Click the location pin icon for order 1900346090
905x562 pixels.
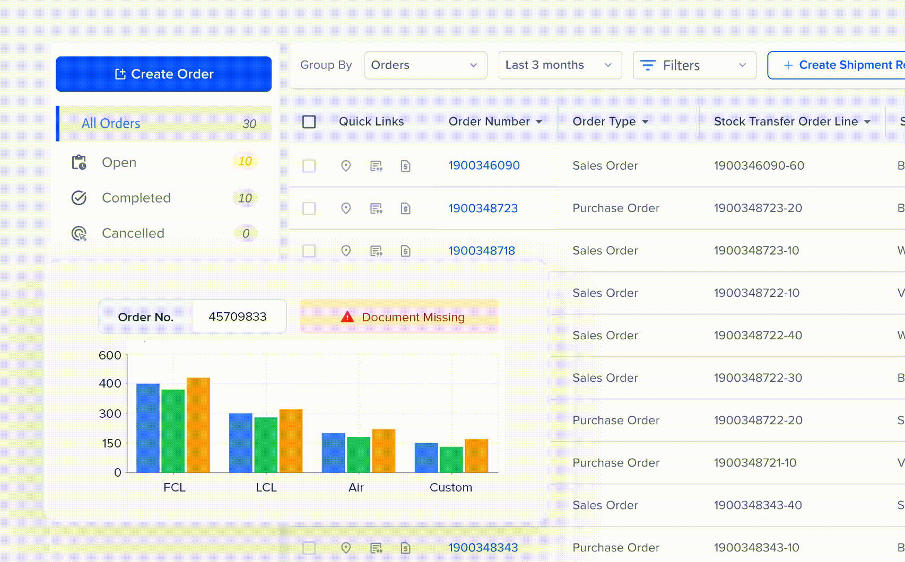pyautogui.click(x=346, y=165)
